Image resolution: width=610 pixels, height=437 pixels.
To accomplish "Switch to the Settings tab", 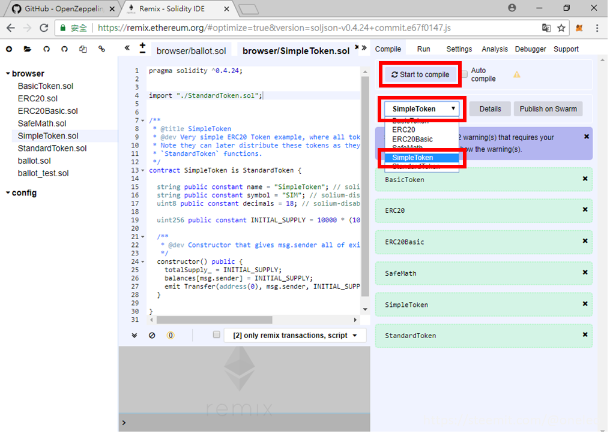I will tap(459, 49).
